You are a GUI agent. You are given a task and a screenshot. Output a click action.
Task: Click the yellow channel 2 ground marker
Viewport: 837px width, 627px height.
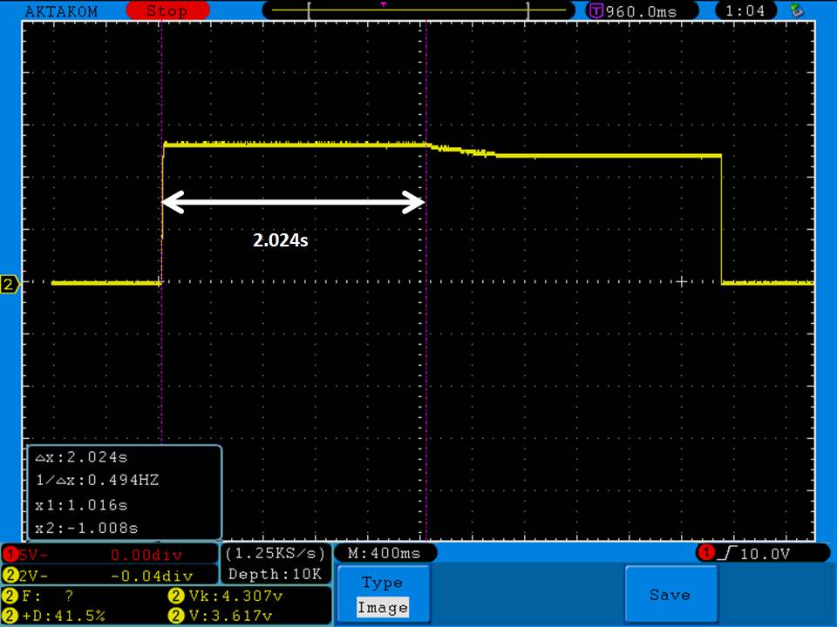click(x=10, y=285)
